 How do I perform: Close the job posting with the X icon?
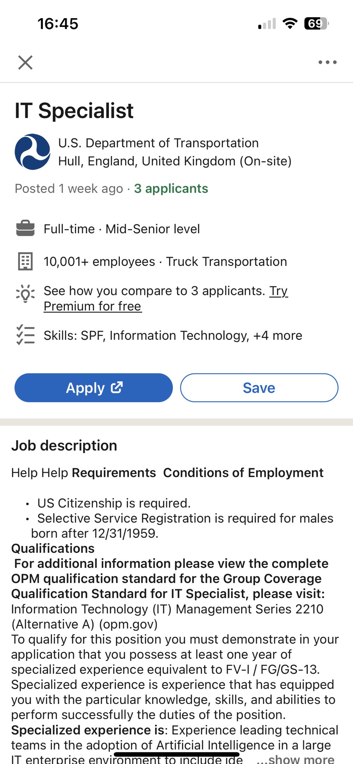click(x=25, y=62)
